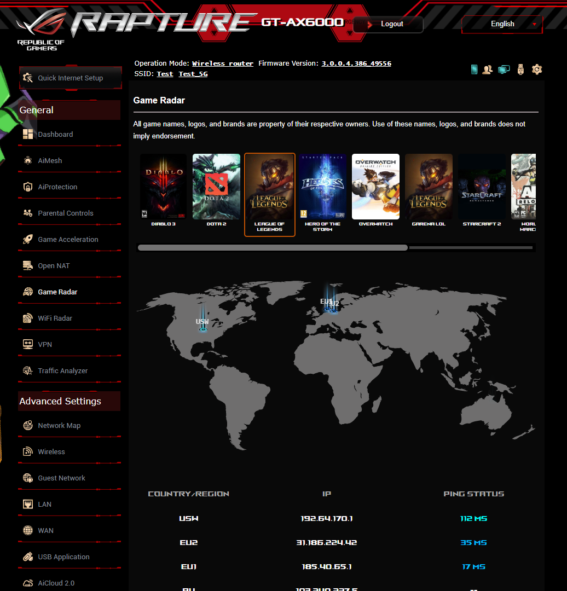Click the AiCloud 2.0 cloud icon

28,583
